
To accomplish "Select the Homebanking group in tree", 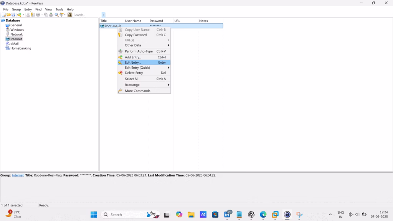I will click(20, 48).
